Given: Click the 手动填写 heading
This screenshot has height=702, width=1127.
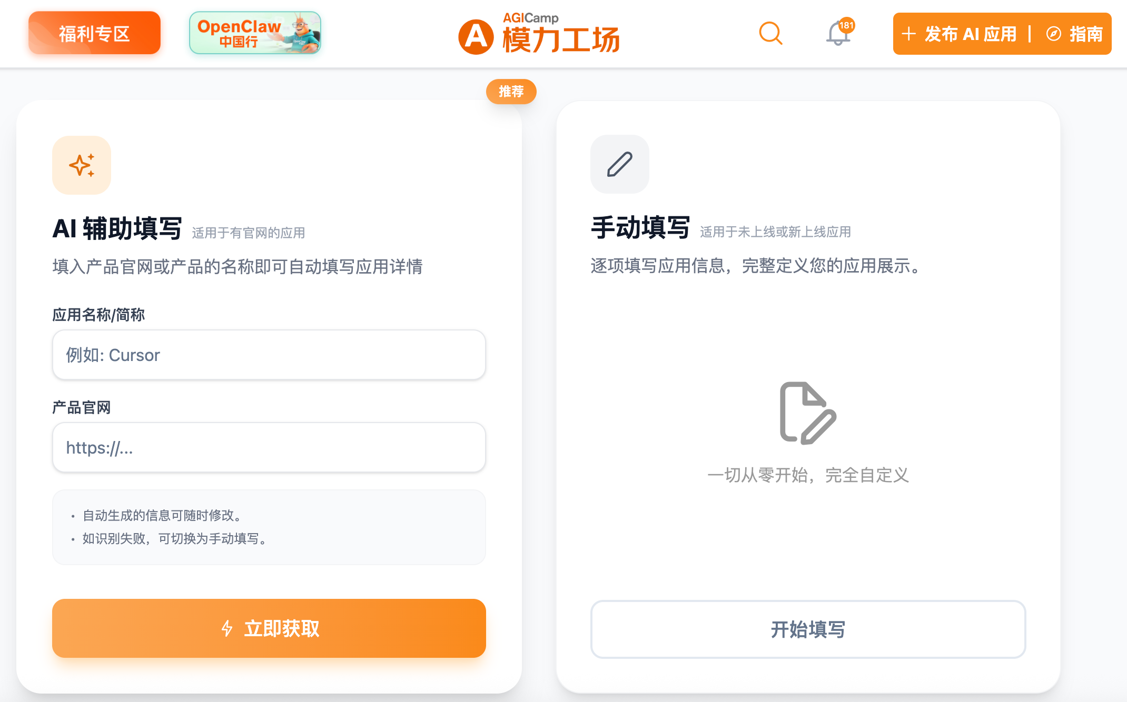Looking at the screenshot, I should click(640, 228).
